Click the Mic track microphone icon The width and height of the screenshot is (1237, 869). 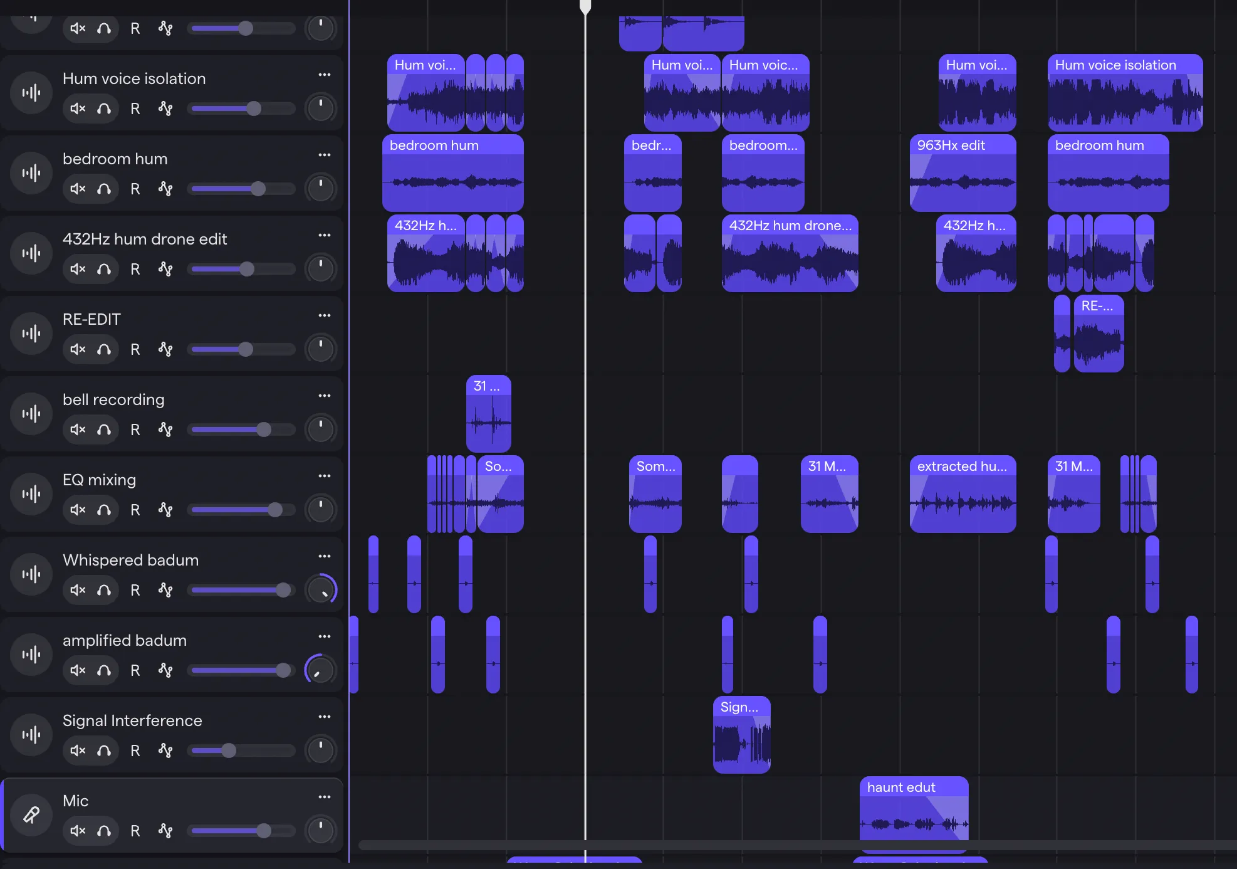click(31, 815)
